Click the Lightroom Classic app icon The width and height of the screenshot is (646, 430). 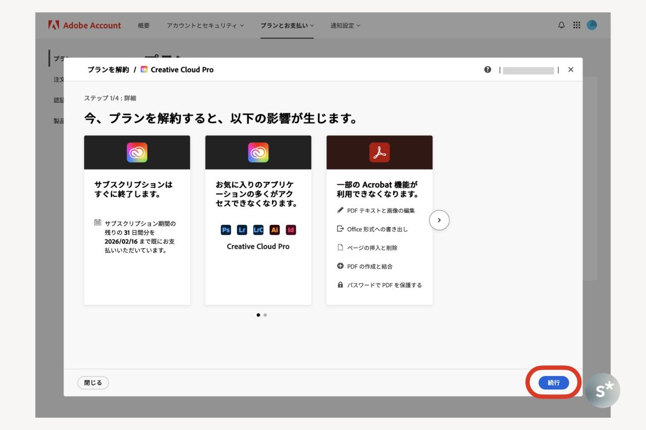pos(258,230)
